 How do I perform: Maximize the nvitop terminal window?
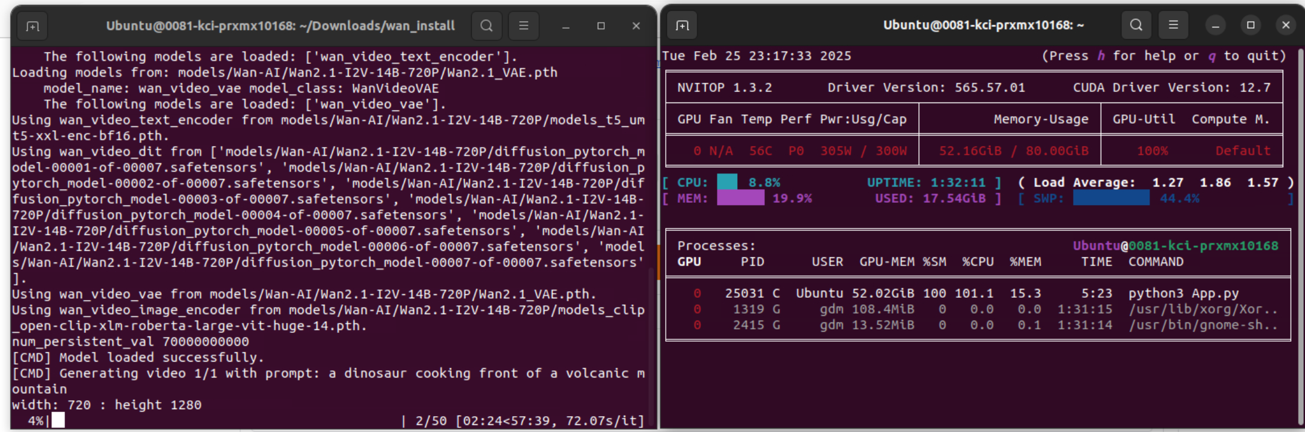pos(1251,25)
